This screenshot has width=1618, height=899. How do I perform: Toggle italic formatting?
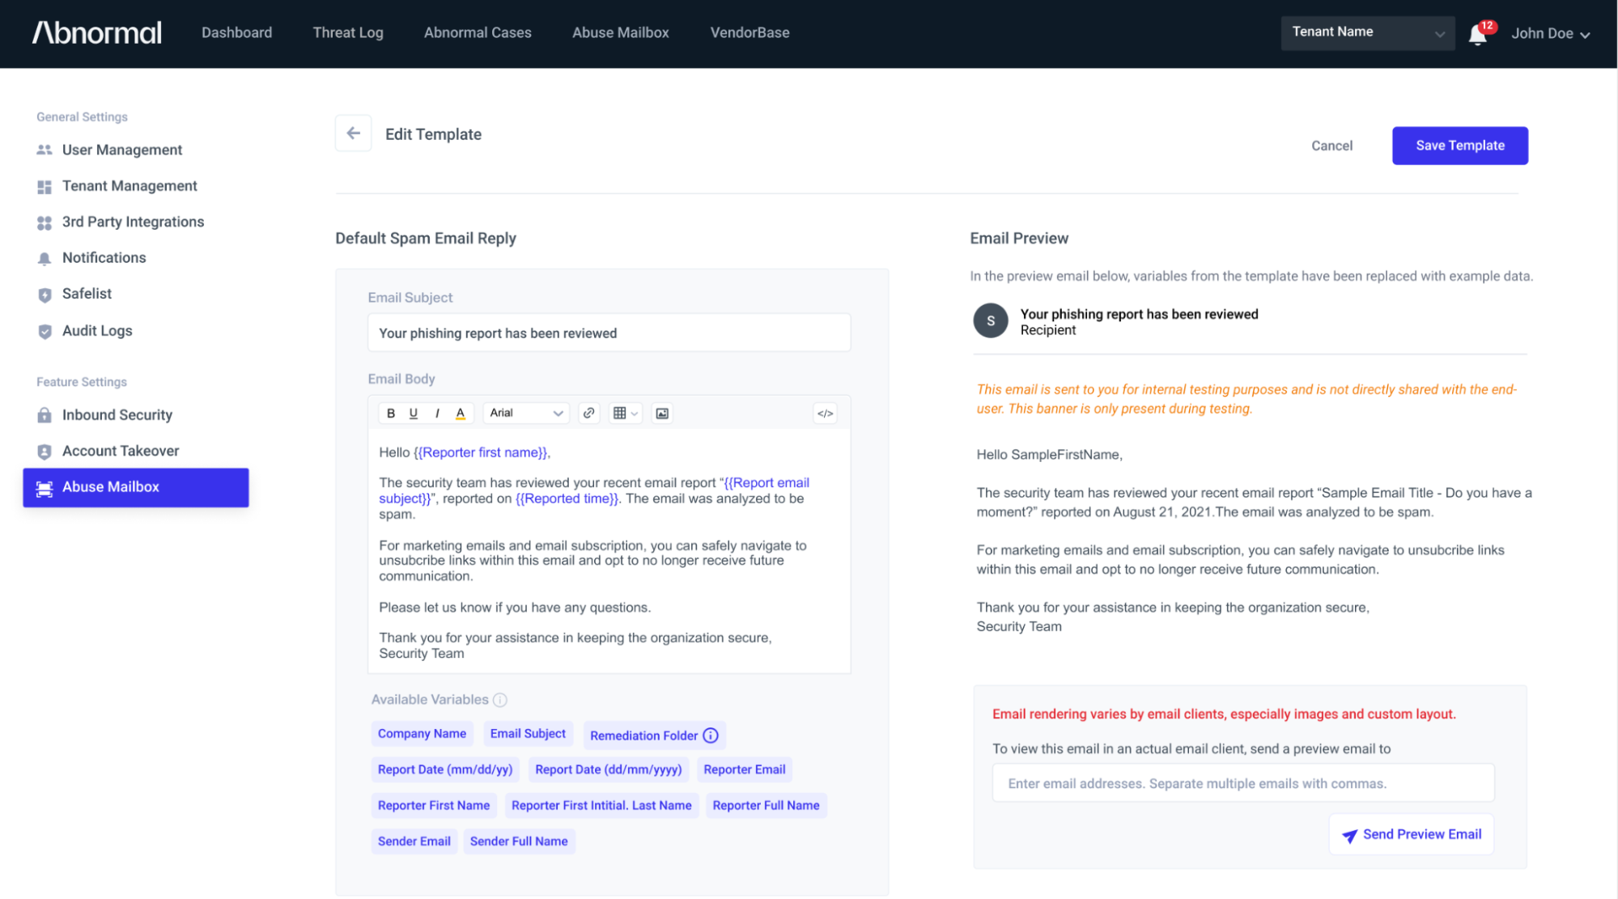click(437, 413)
